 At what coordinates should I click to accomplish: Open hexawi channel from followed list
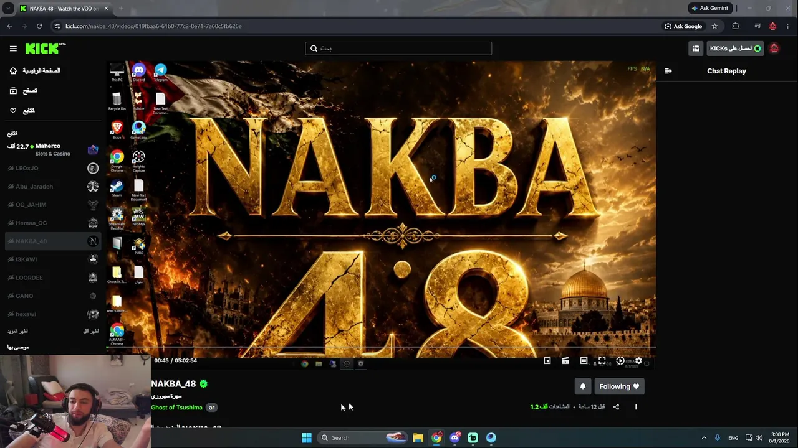click(52, 314)
